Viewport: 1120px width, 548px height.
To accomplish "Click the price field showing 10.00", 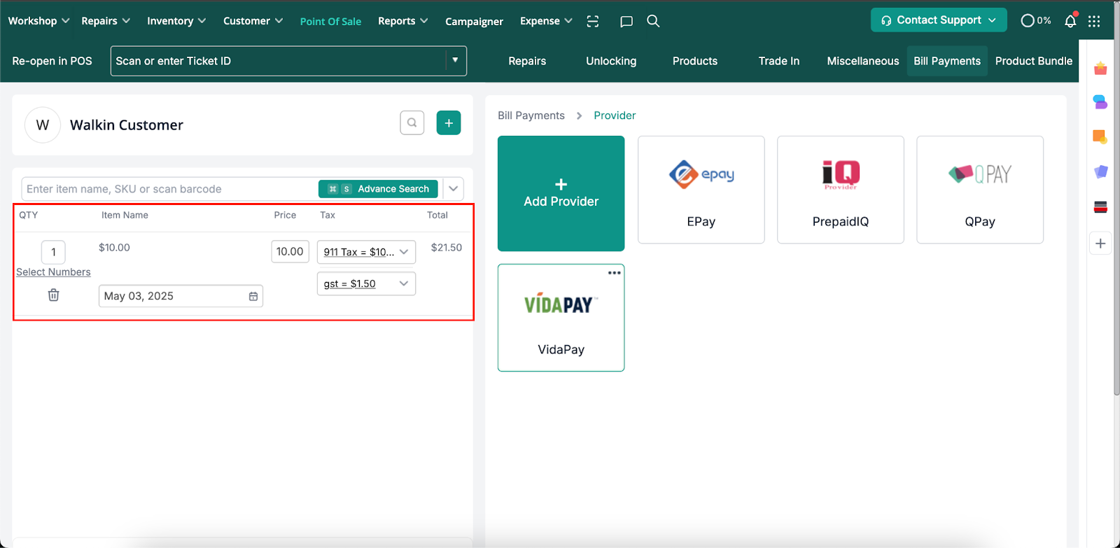I will point(290,251).
